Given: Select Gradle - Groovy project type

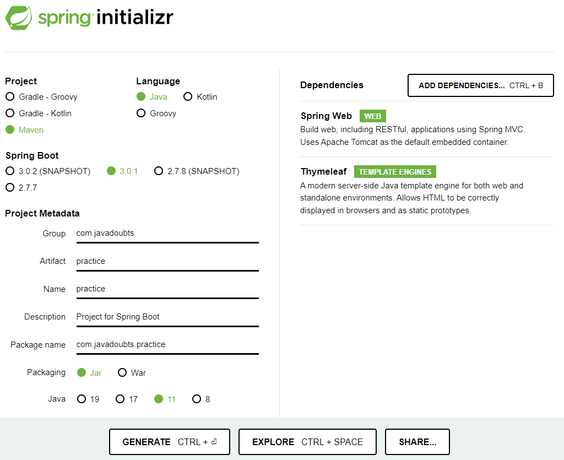Looking at the screenshot, I should [10, 97].
